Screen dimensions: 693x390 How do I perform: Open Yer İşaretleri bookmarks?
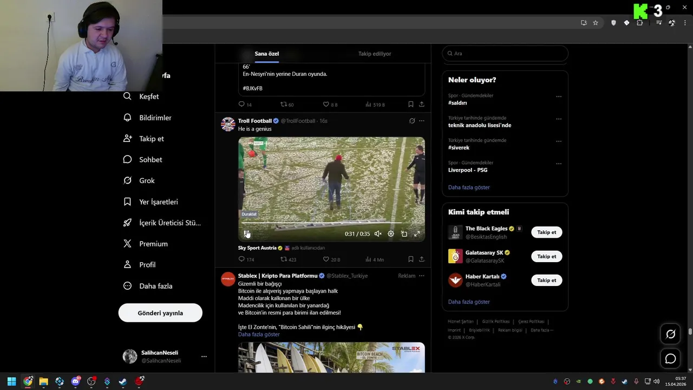151,201
